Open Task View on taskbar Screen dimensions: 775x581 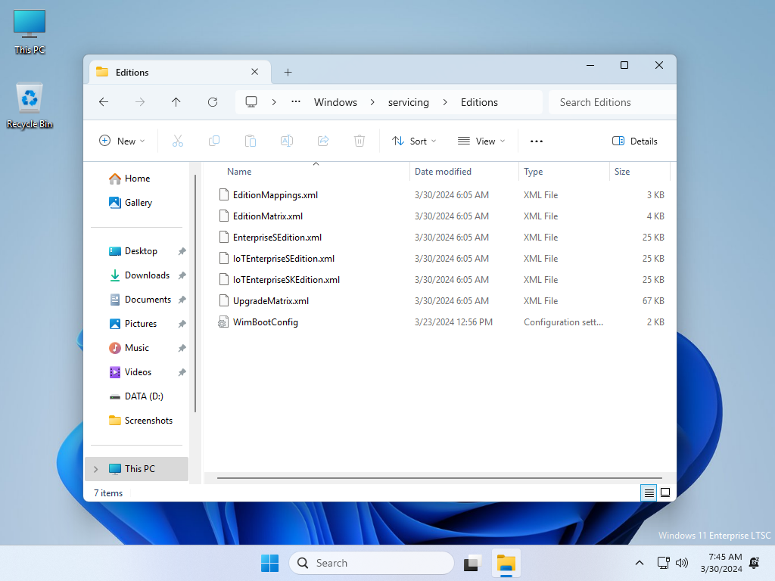coord(472,563)
